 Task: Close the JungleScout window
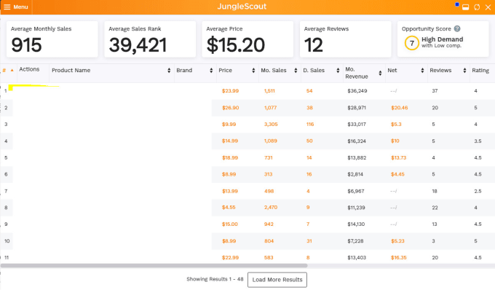pos(488,7)
